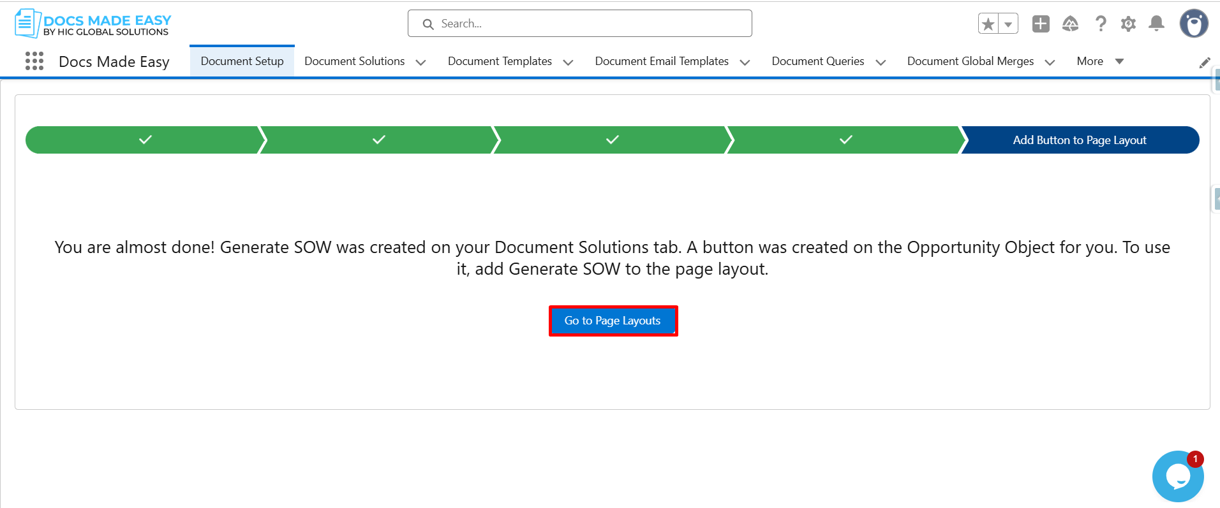
Task: Click the Go to Page Layouts button
Action: (x=613, y=321)
